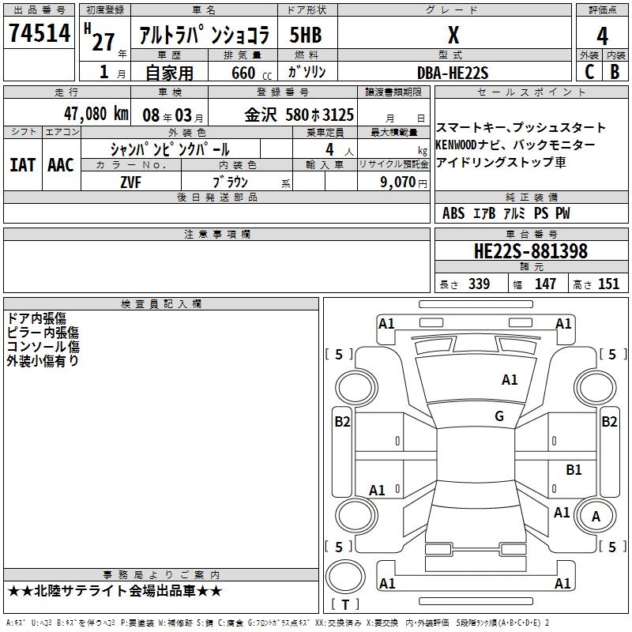The image size is (632, 632).
Task: Click the chassis number HE22S-881398
Action: [531, 251]
